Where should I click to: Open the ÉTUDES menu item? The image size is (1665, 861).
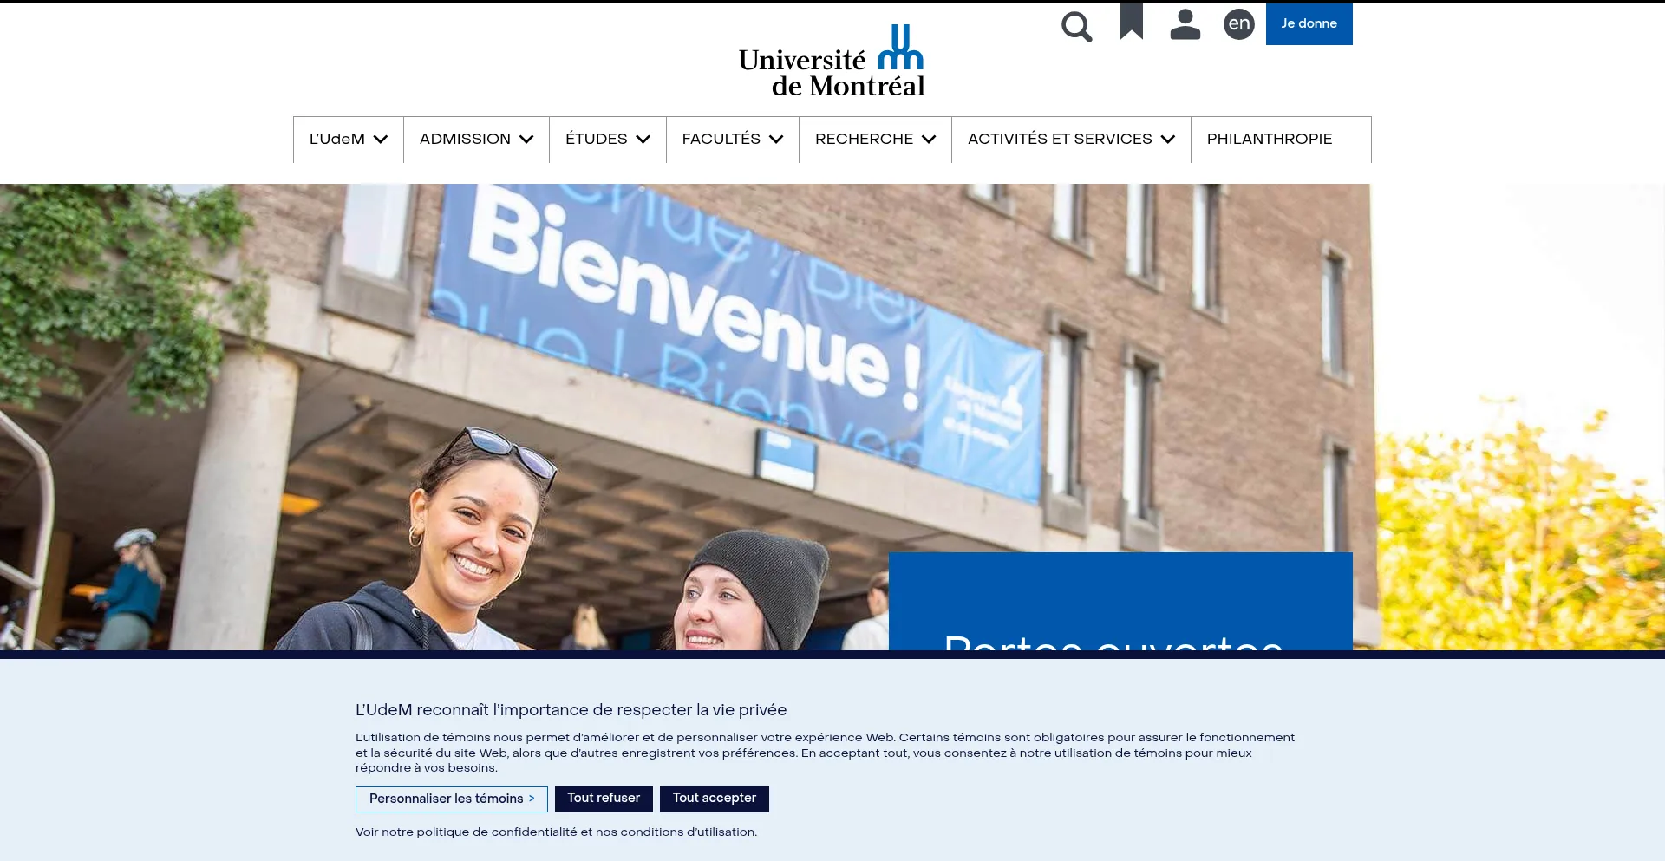(x=597, y=140)
